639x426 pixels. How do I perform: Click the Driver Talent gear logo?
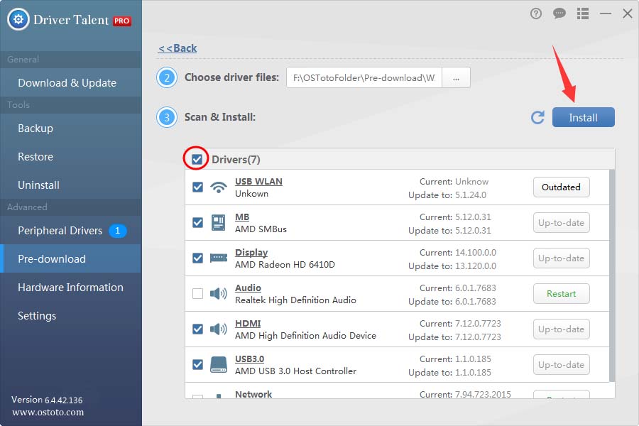pos(18,19)
